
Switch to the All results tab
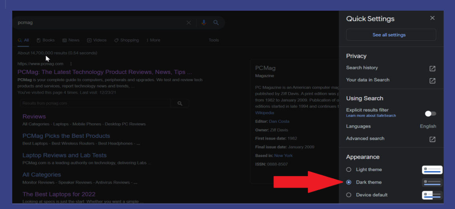[23, 40]
